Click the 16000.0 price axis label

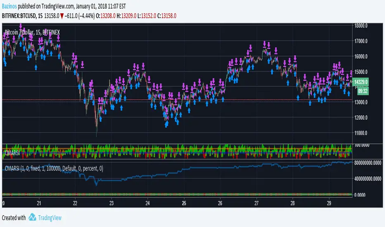(361, 56)
